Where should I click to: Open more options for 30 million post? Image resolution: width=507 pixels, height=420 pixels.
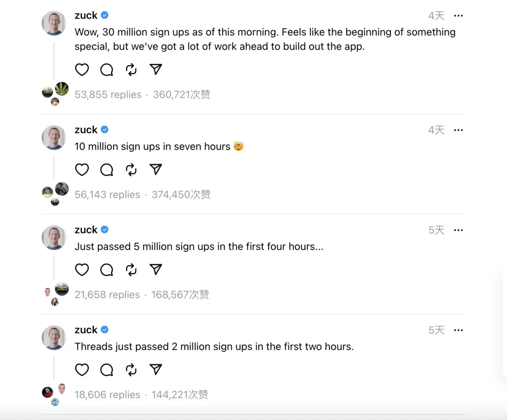[458, 16]
